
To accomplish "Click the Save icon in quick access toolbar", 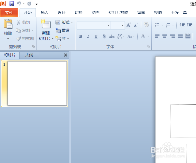I will pos(12,4).
